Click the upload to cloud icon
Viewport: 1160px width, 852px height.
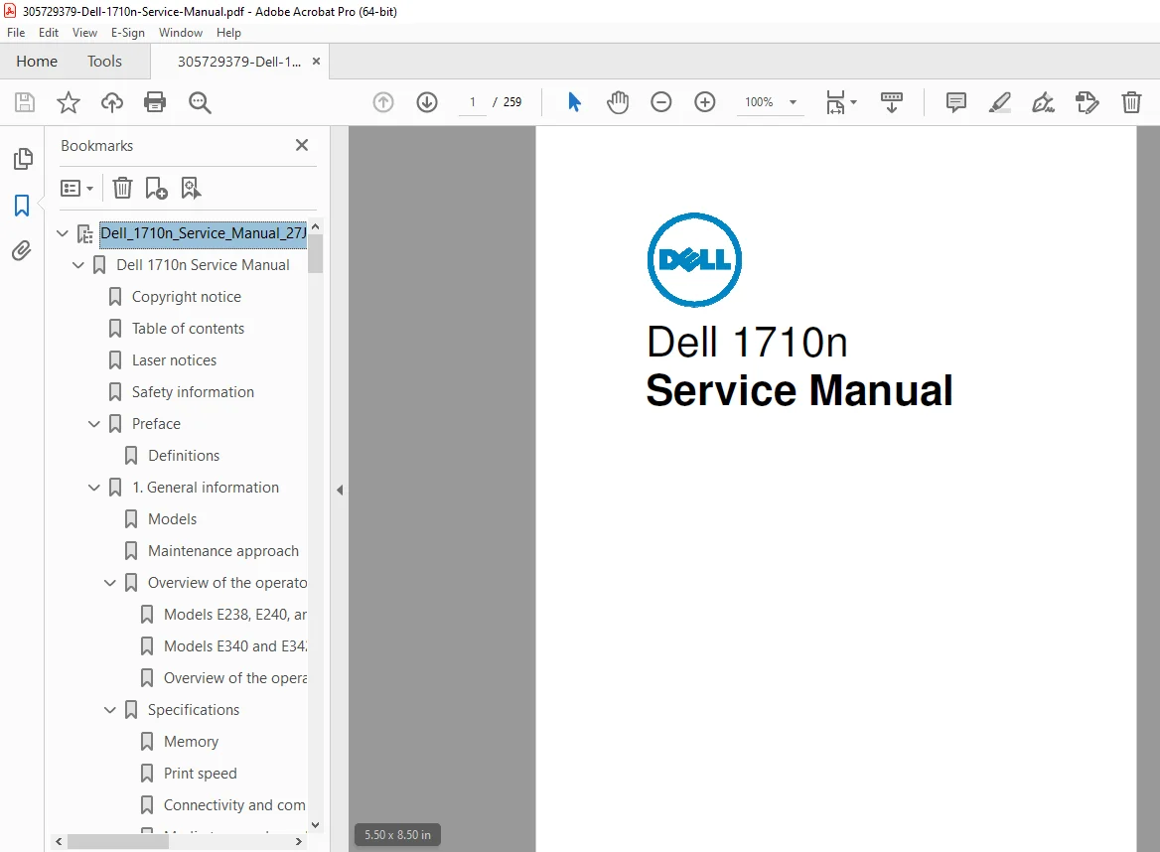click(111, 102)
